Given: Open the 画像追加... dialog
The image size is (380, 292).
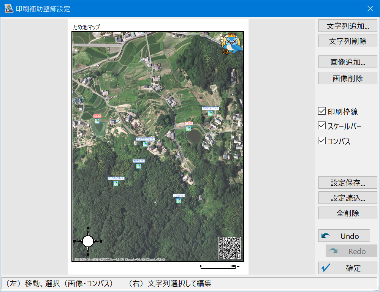Looking at the screenshot, I should (x=348, y=62).
